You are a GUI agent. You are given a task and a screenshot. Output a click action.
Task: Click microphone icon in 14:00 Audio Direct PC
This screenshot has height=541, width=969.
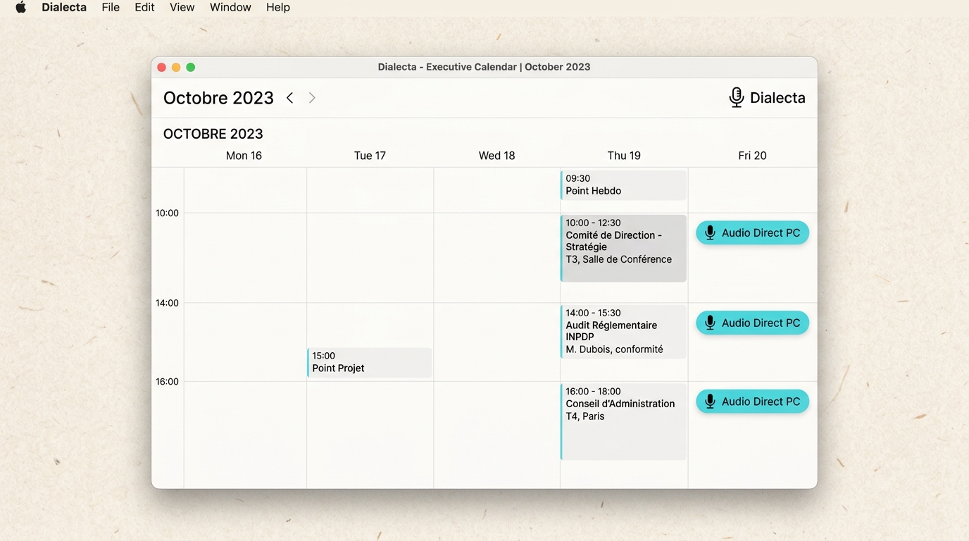(x=710, y=323)
